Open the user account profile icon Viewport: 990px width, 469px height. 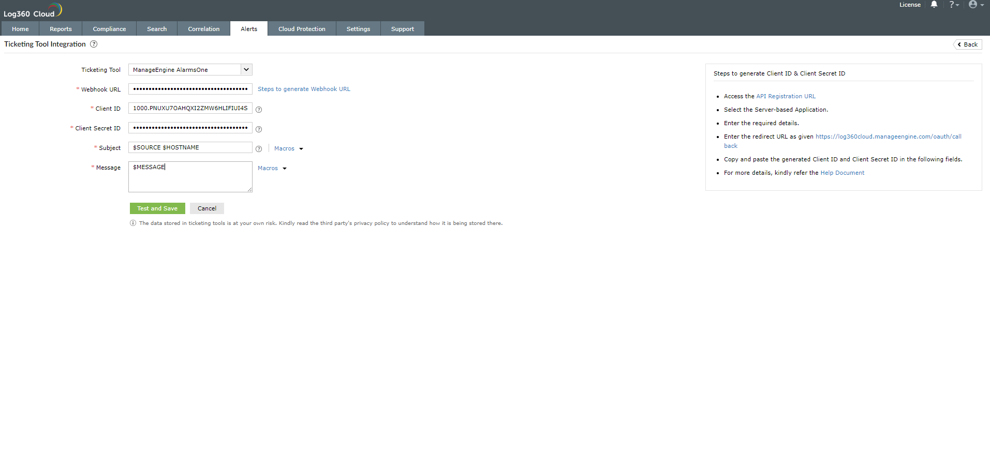(x=976, y=5)
